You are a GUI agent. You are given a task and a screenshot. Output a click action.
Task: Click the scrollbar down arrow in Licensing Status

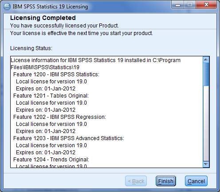click(x=206, y=164)
